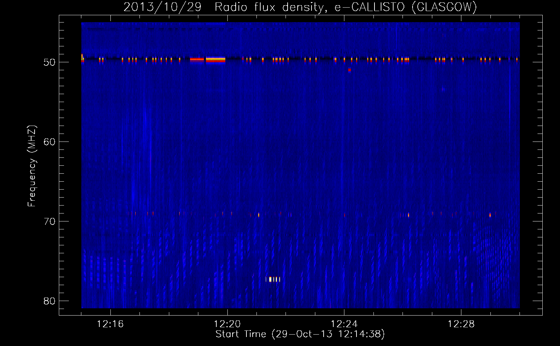Click the white burst feature near 77 MHz
The height and width of the screenshot is (346, 560).
(x=273, y=279)
